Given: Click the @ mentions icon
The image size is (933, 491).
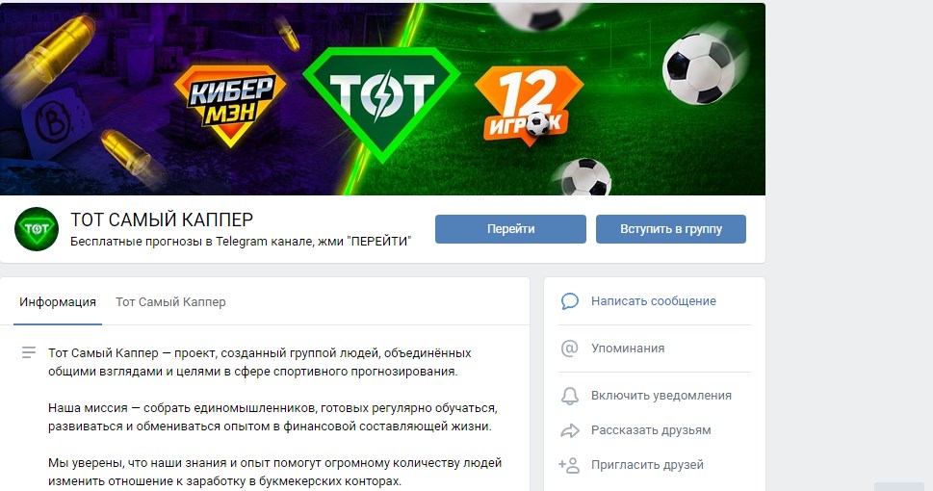Looking at the screenshot, I should tap(569, 349).
